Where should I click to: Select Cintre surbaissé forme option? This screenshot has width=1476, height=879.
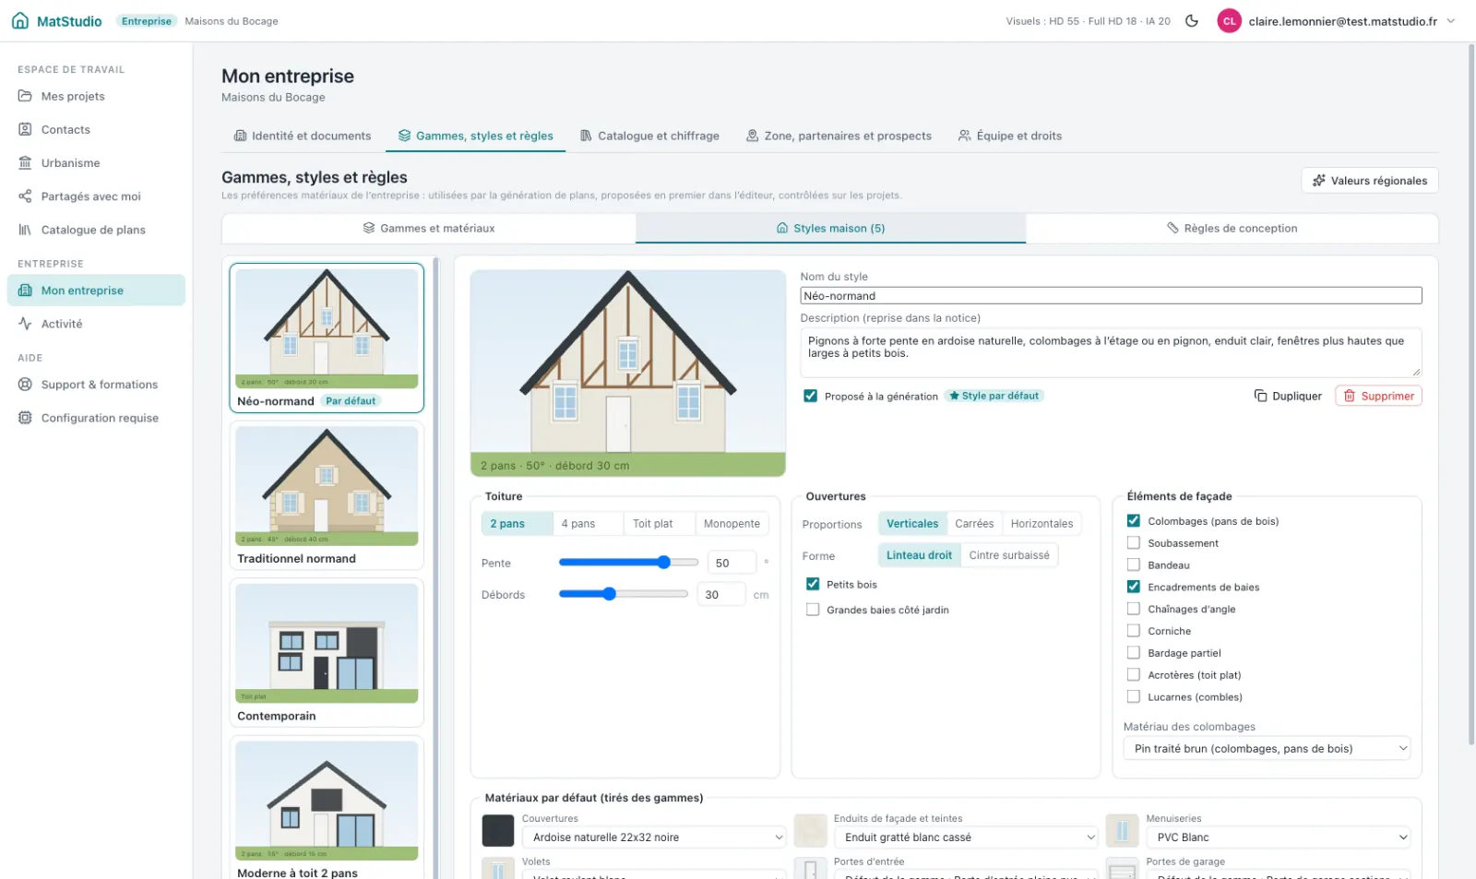click(x=1009, y=555)
